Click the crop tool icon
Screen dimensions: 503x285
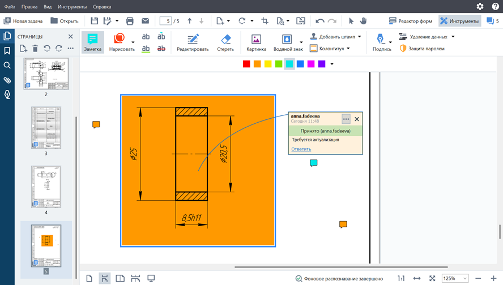(265, 21)
